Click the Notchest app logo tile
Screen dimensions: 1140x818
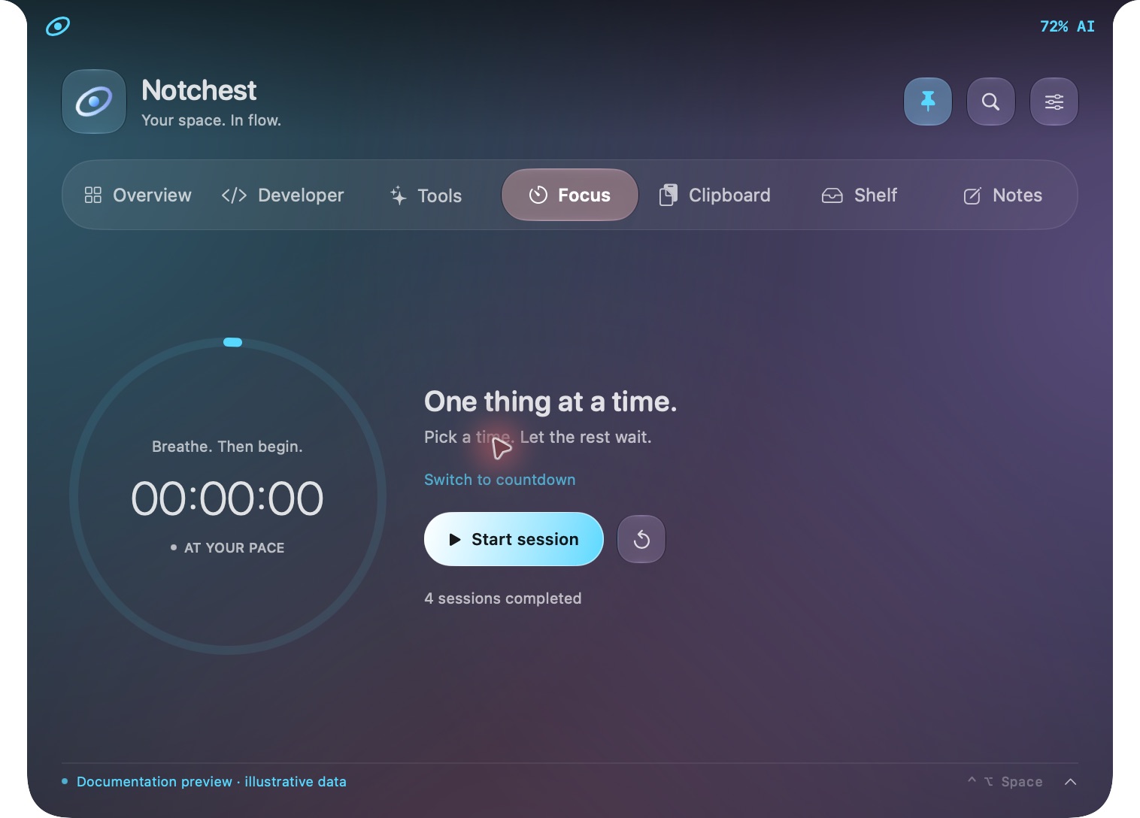[x=94, y=101]
